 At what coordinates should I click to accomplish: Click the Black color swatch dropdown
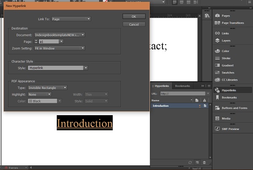click(x=45, y=101)
